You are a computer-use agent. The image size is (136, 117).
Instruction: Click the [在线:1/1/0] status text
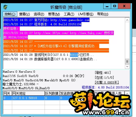pyautogui.click(x=104, y=78)
